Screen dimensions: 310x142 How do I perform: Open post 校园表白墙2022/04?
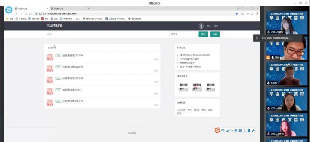pos(73,56)
